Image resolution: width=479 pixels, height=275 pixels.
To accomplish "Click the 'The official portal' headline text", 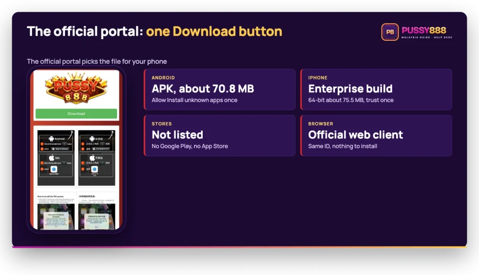I will point(85,31).
